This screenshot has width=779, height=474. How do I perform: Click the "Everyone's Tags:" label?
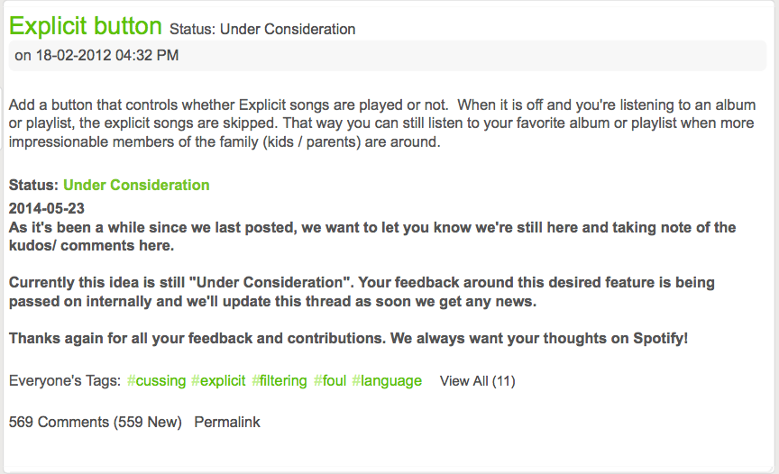tap(65, 381)
